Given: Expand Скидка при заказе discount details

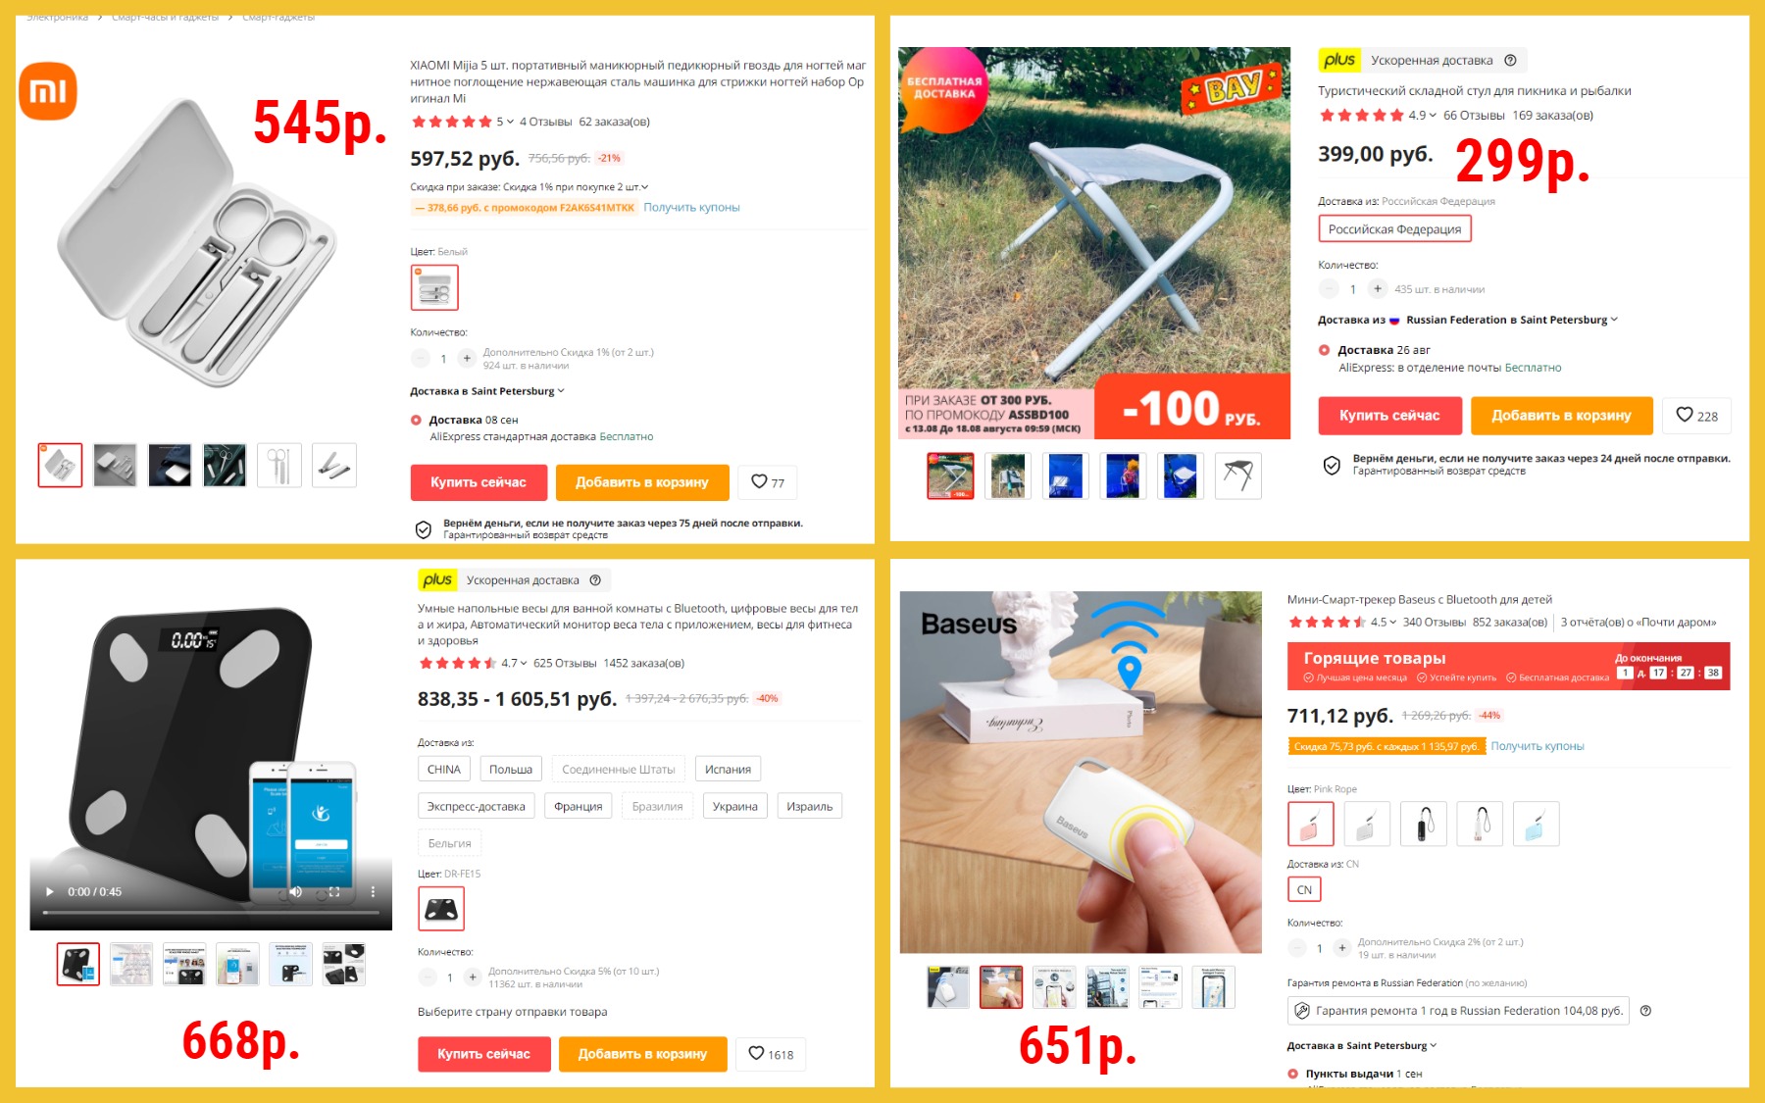Looking at the screenshot, I should click(x=529, y=187).
